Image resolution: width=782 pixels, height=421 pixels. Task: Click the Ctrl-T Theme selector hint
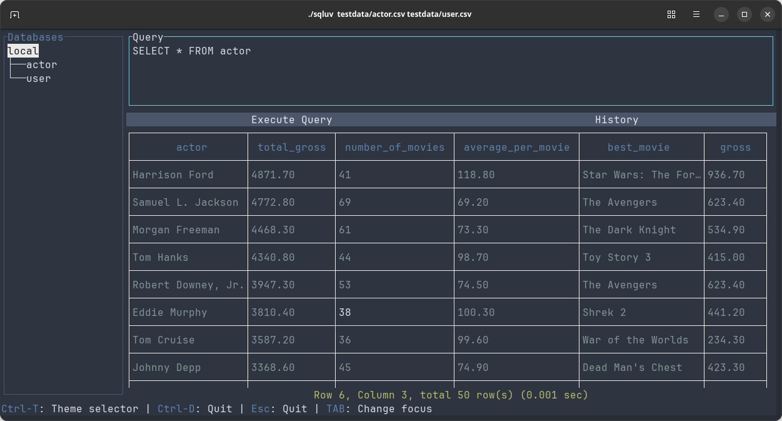pyautogui.click(x=70, y=409)
